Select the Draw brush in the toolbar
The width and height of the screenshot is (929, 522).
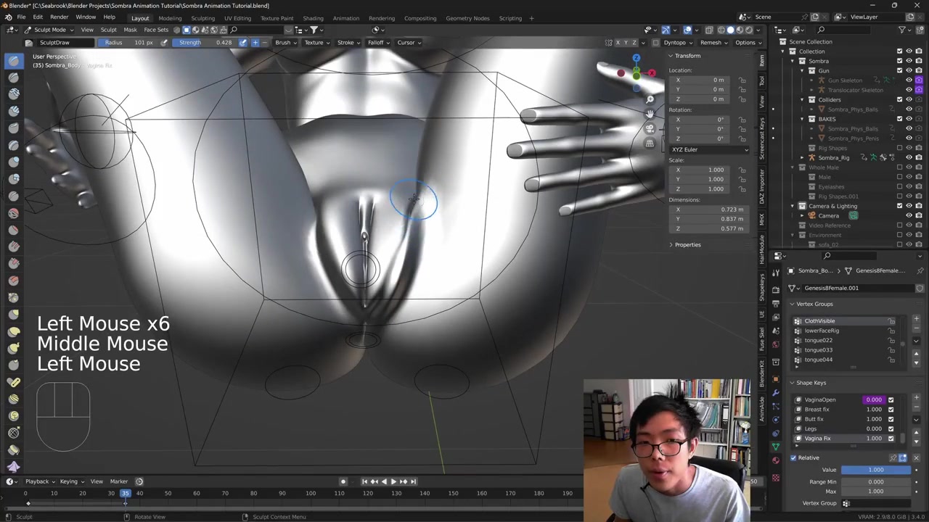pyautogui.click(x=14, y=60)
